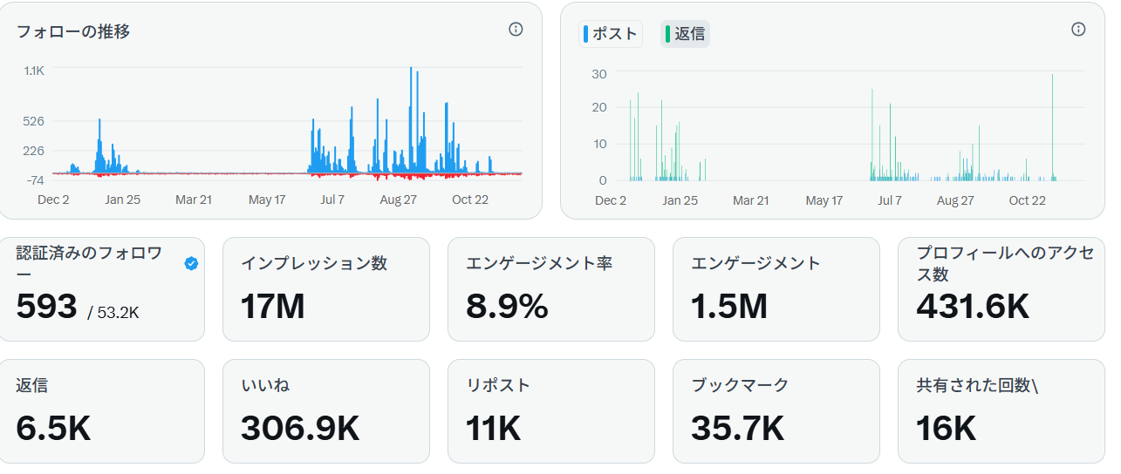Toggle the 返信 series in the chart legend

click(x=685, y=34)
